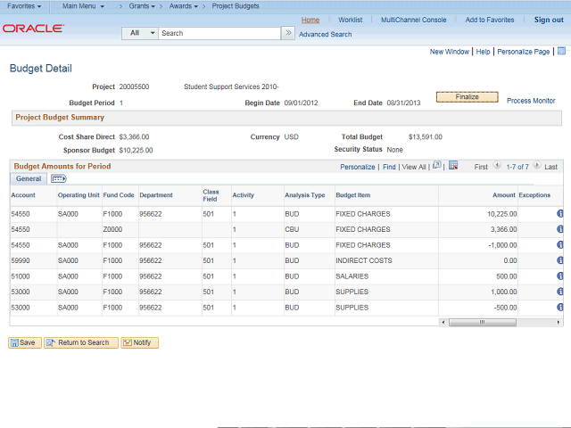Open the Favorites dropdown menu
The height and width of the screenshot is (428, 571).
tap(24, 6)
